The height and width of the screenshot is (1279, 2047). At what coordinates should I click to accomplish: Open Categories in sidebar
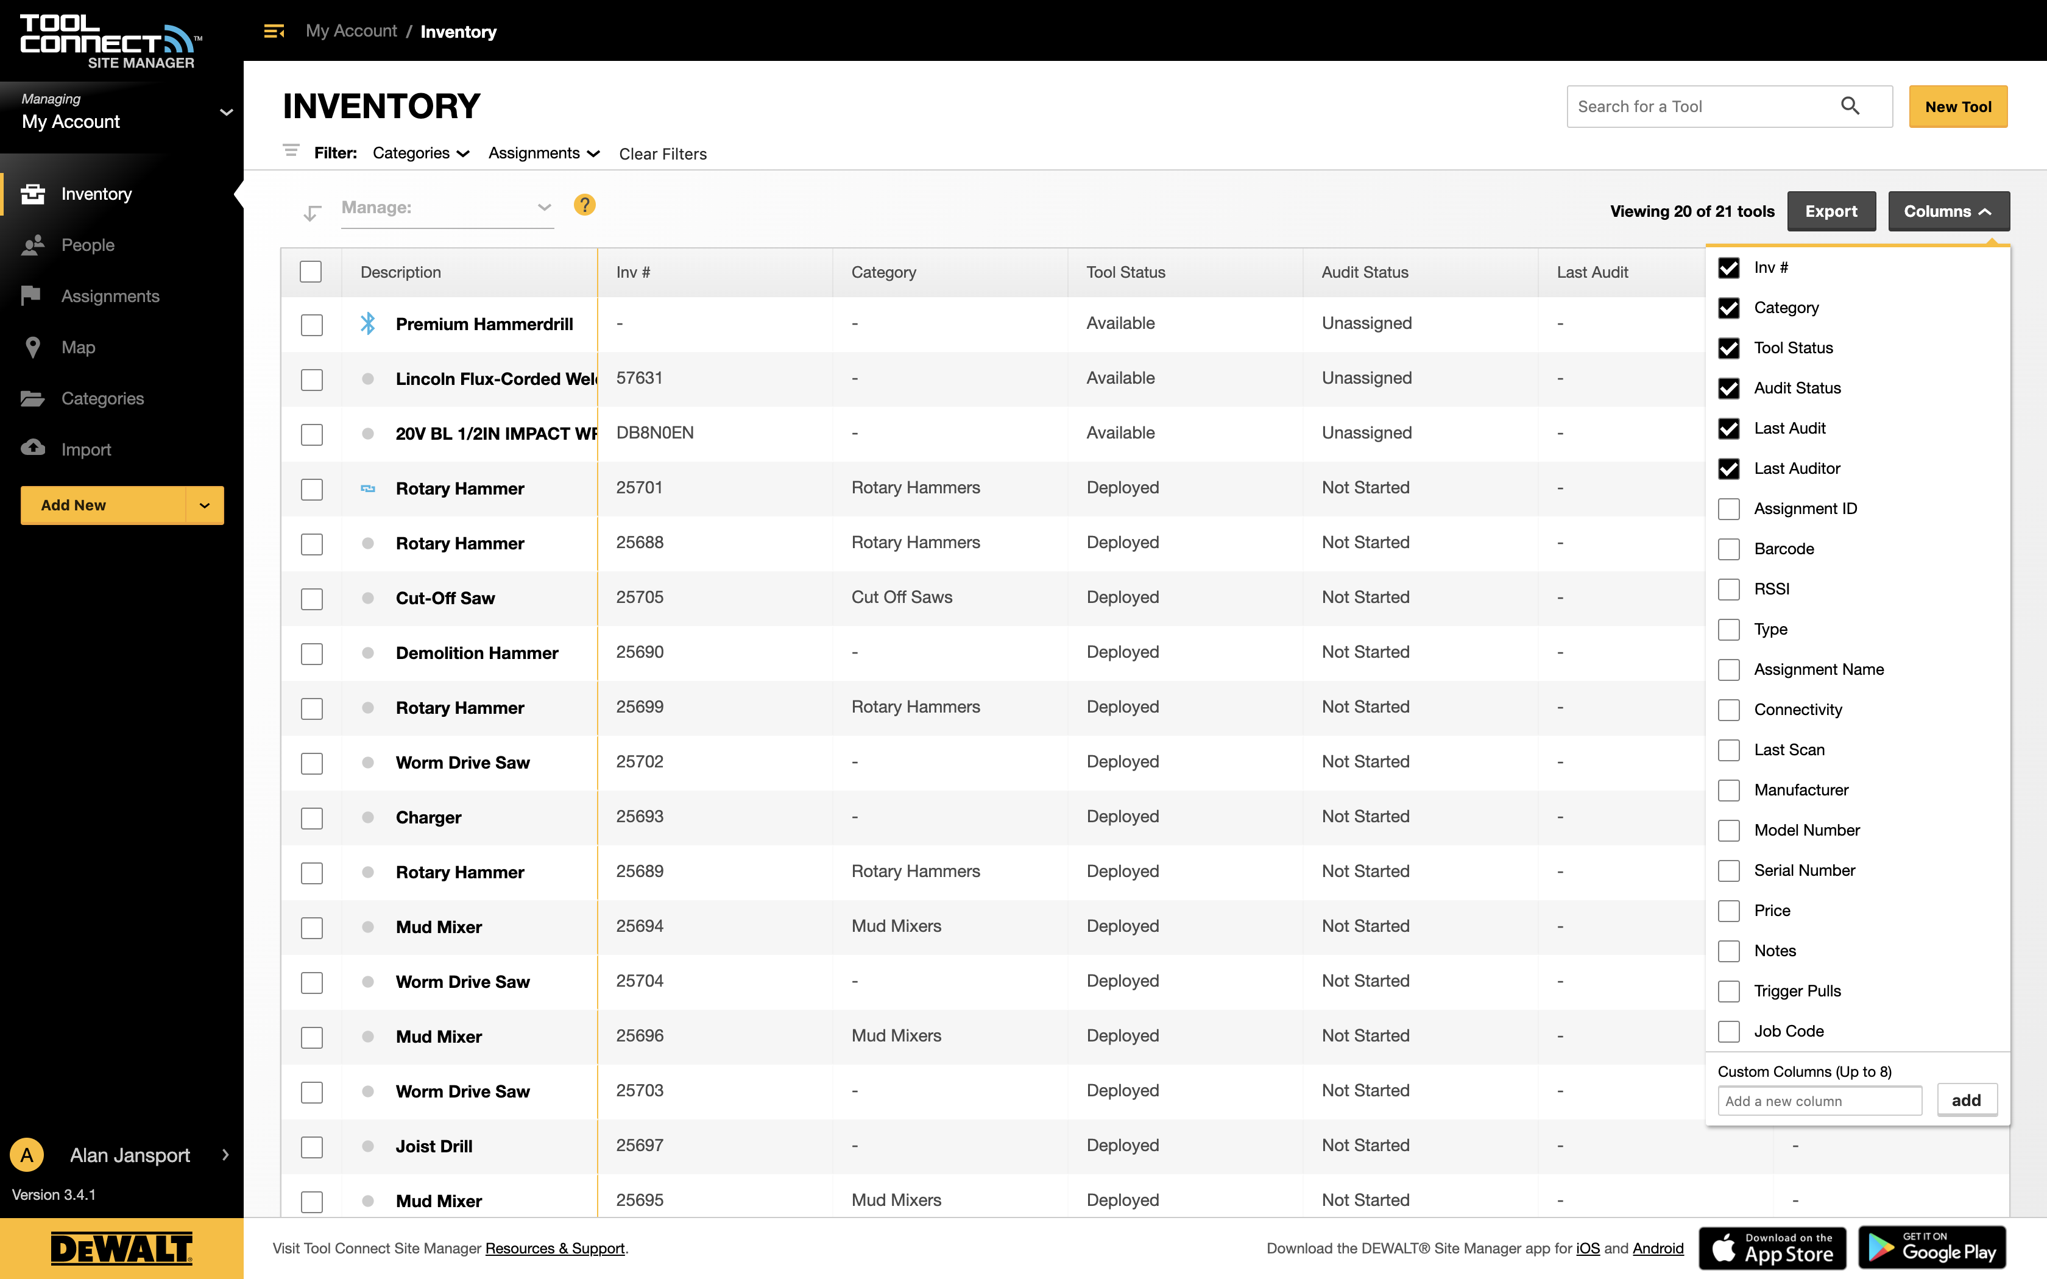pyautogui.click(x=102, y=398)
